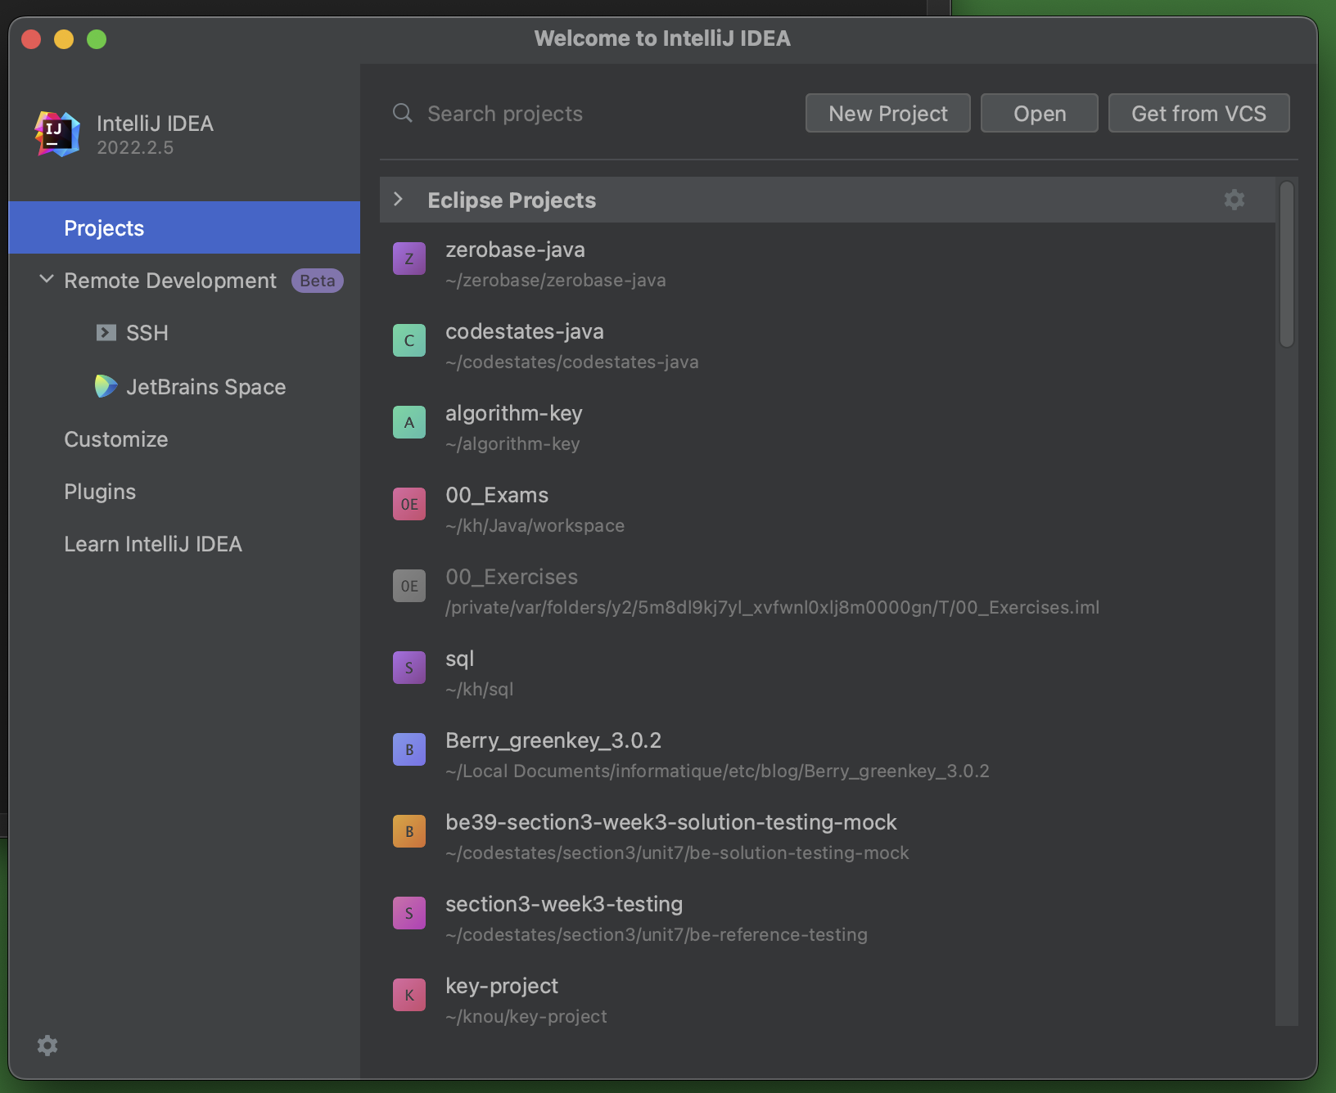The height and width of the screenshot is (1093, 1336).
Task: Click the path ~/zerobase/zerobase-java
Action: [x=556, y=280]
